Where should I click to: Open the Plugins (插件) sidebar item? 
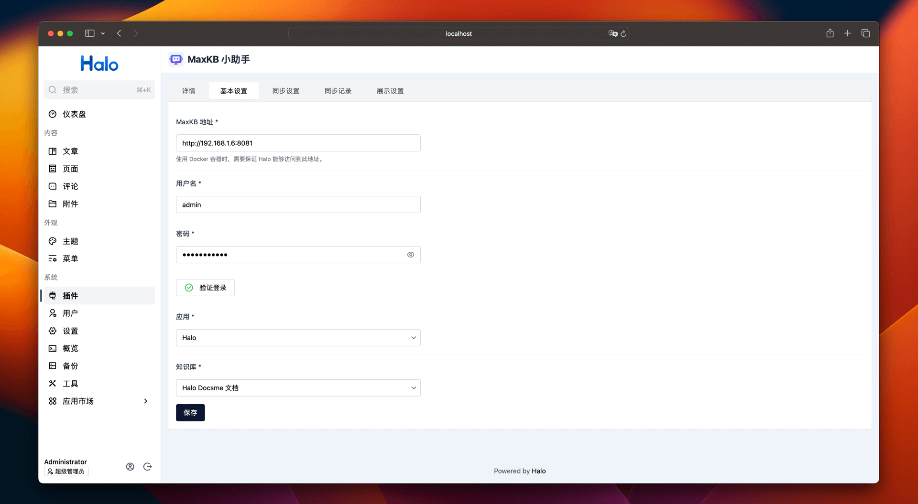point(99,296)
